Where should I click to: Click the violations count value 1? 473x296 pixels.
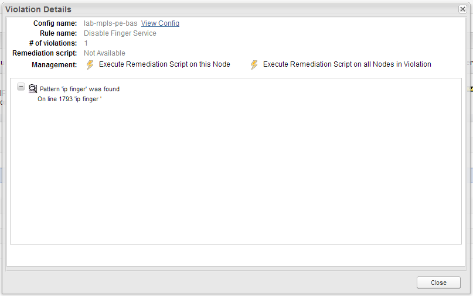pos(86,43)
